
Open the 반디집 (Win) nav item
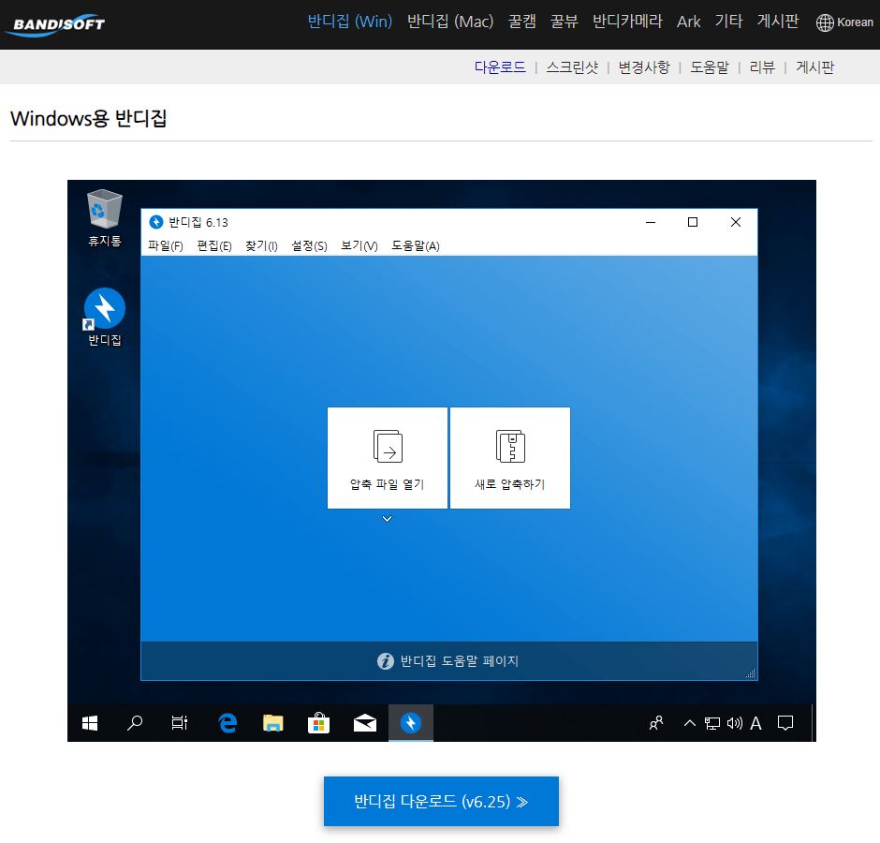coord(349,22)
